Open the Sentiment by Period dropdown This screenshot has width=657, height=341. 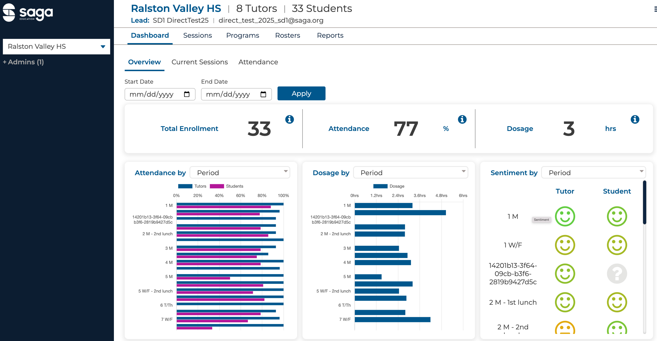point(593,173)
